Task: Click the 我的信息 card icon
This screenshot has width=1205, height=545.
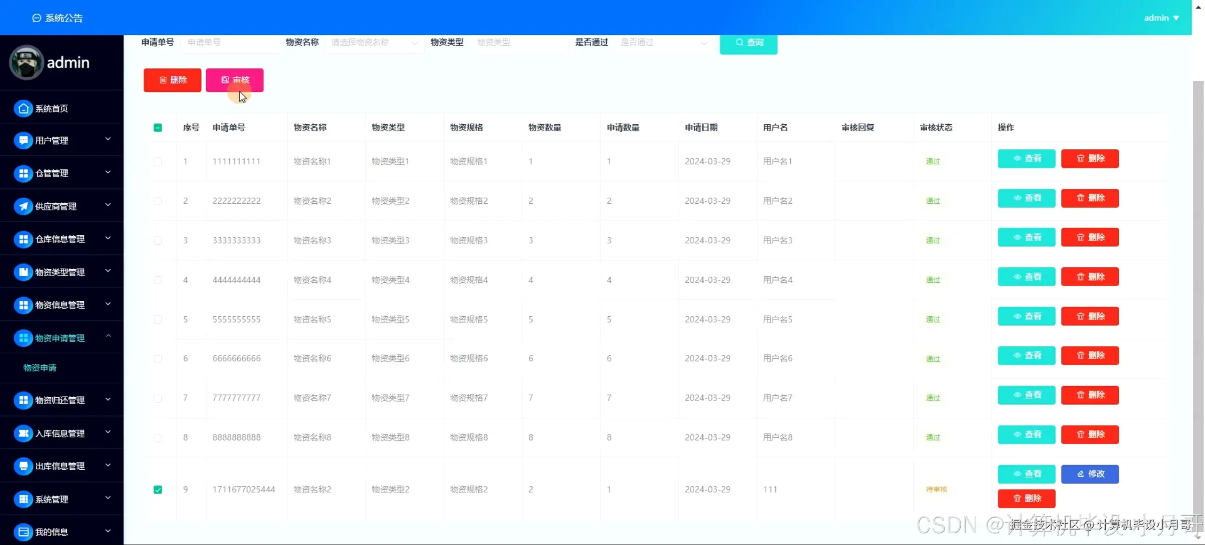Action: 23,532
